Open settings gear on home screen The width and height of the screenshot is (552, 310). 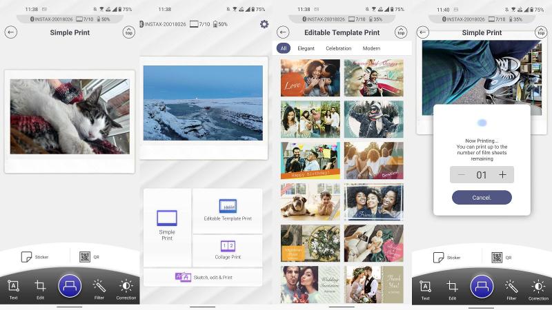(x=264, y=24)
